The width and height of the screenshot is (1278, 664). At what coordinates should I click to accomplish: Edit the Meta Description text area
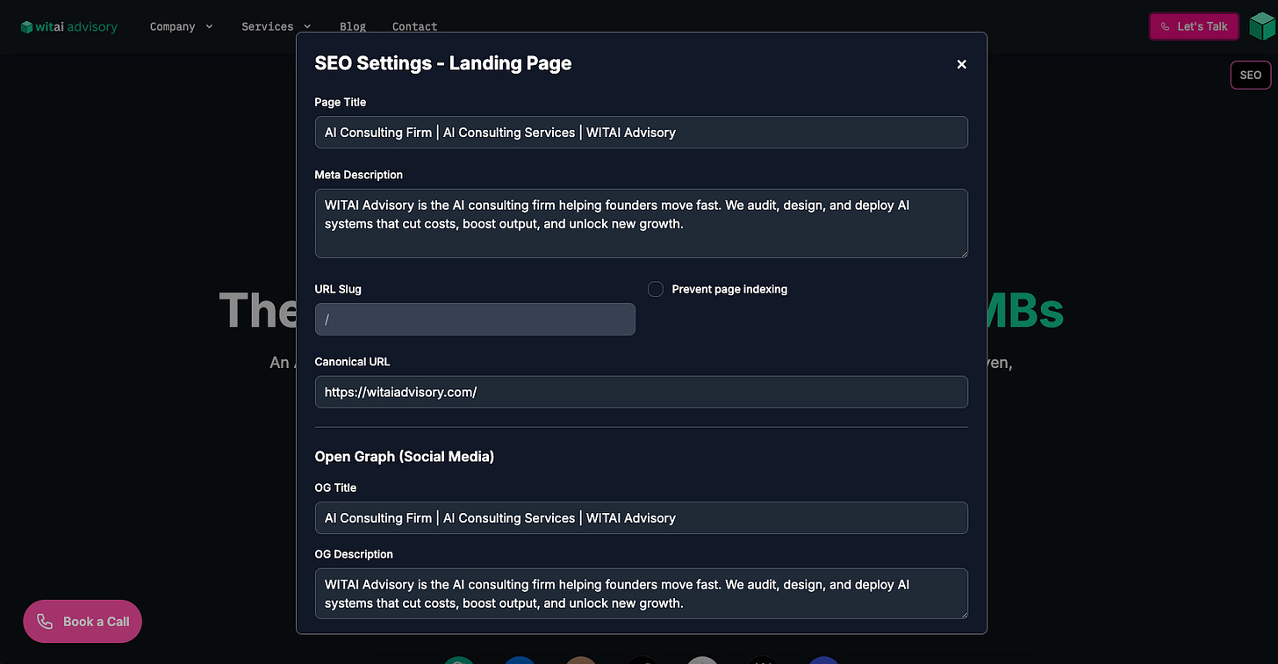[x=642, y=224]
